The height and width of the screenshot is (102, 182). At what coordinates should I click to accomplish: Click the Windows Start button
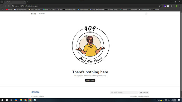tap(2, 100)
